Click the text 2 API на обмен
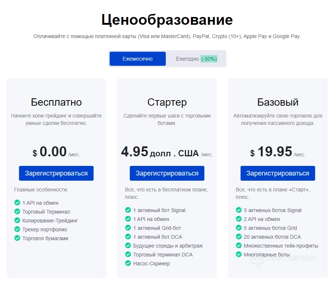Screen dimensions: 336x286 pyautogui.click(x=262, y=219)
